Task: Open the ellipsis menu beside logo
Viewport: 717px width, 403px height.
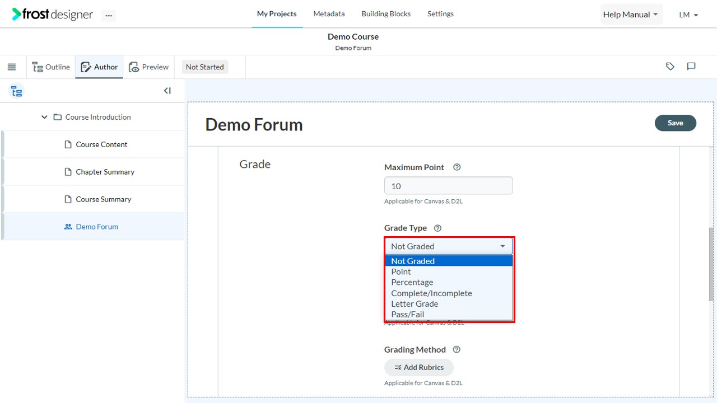Action: (109, 16)
